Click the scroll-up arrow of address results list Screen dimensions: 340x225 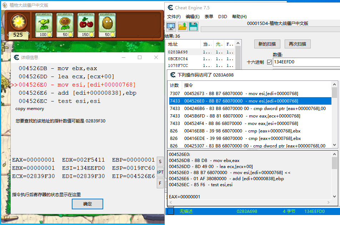(x=238, y=43)
